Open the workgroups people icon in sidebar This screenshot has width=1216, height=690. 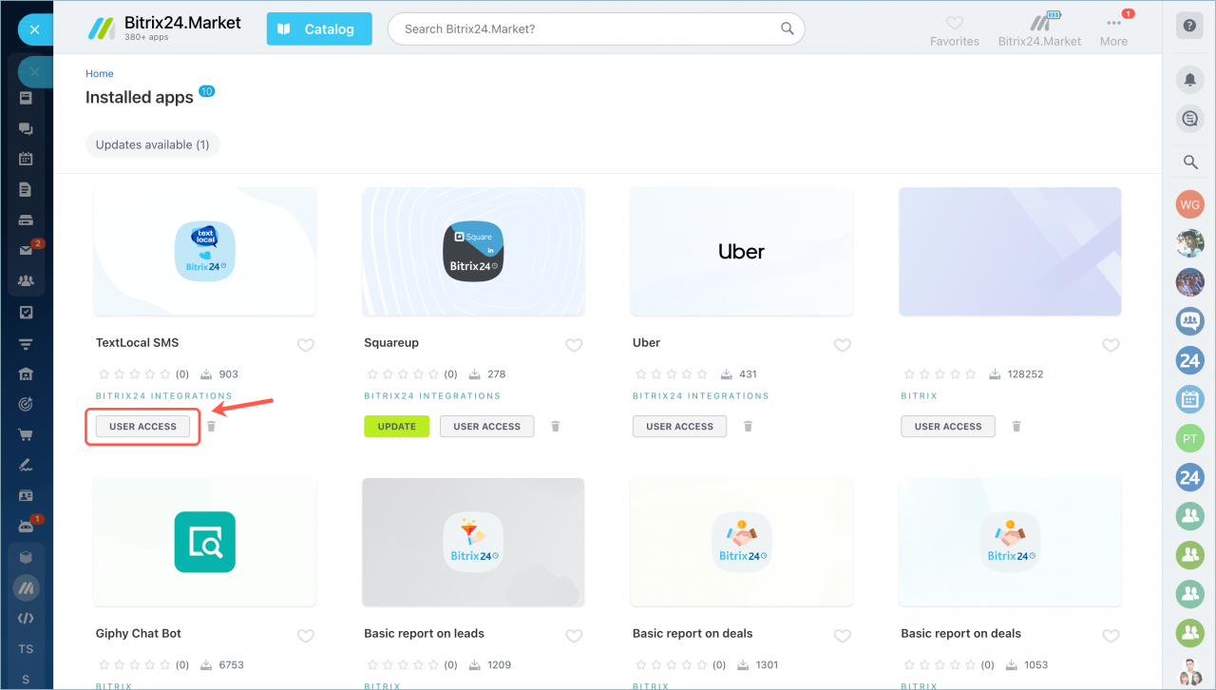point(26,281)
